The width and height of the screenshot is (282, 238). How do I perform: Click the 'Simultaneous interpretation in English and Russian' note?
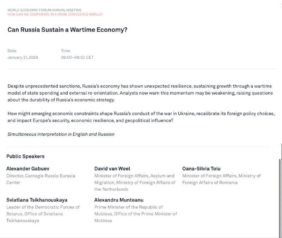tap(61, 134)
